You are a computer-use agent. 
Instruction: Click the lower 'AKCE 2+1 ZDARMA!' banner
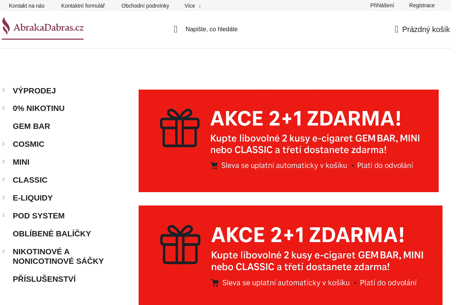[x=291, y=255]
